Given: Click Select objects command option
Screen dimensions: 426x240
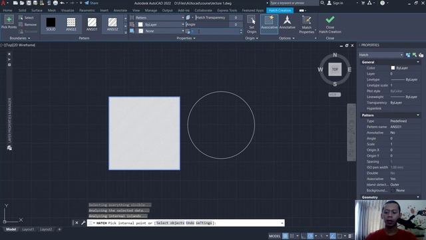Looking at the screenshot, I should [x=170, y=223].
